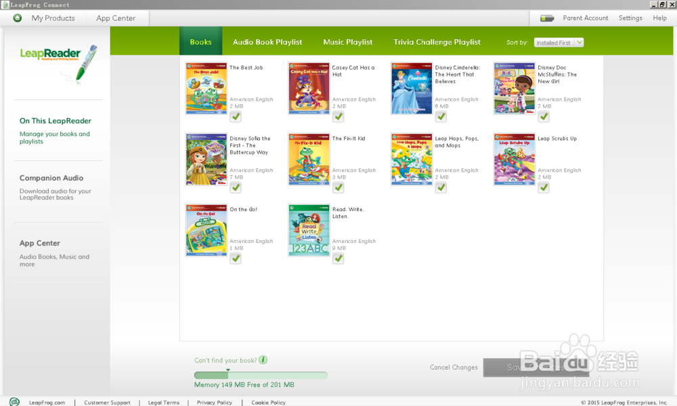Viewport: 677px width, 406px height.
Task: Toggle The Fix-It Kid checkbox
Action: point(338,187)
